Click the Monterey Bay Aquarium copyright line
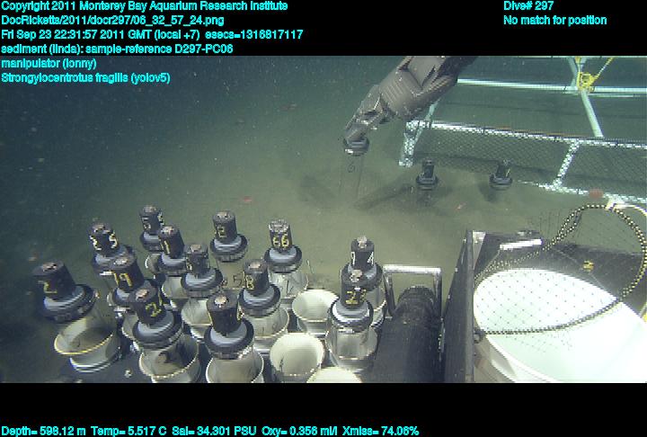The height and width of the screenshot is (437, 647). 145,6
